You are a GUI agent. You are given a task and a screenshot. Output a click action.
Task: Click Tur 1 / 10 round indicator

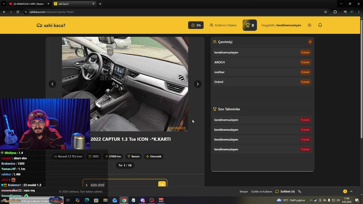125,165
